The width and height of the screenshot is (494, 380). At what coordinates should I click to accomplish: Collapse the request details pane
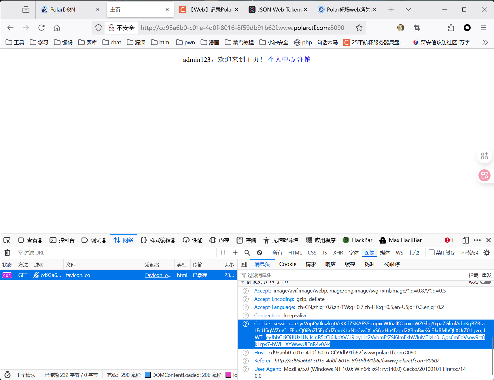tap(244, 264)
